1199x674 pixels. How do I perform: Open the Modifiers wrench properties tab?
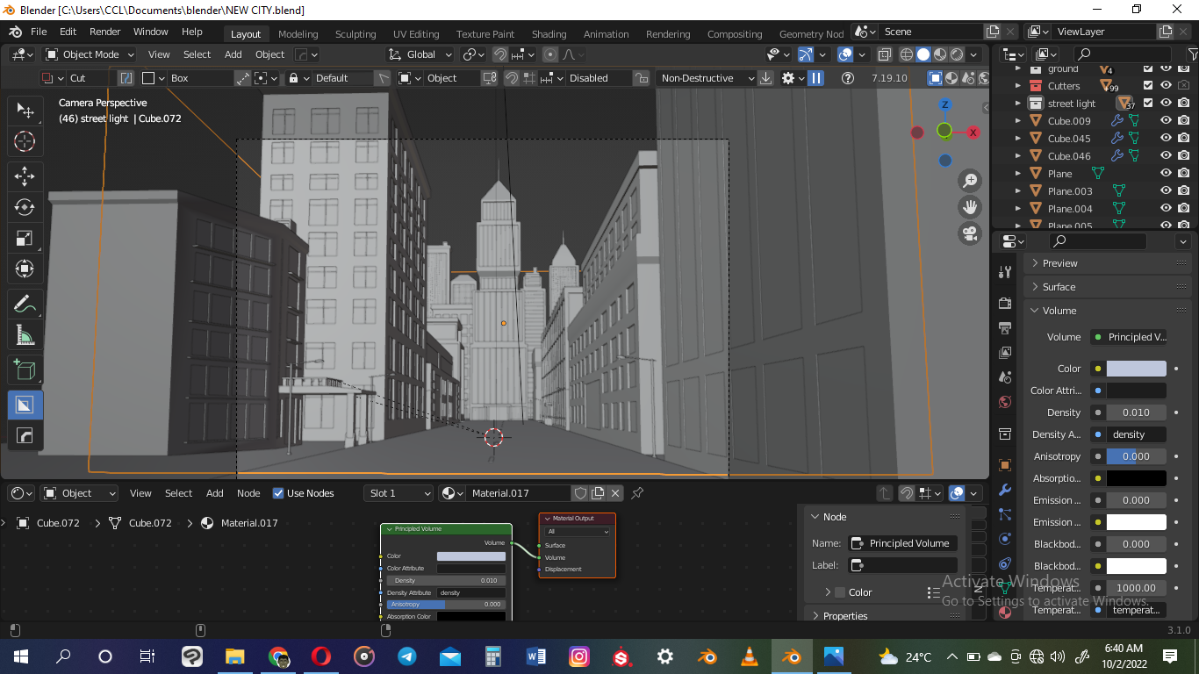1005,490
